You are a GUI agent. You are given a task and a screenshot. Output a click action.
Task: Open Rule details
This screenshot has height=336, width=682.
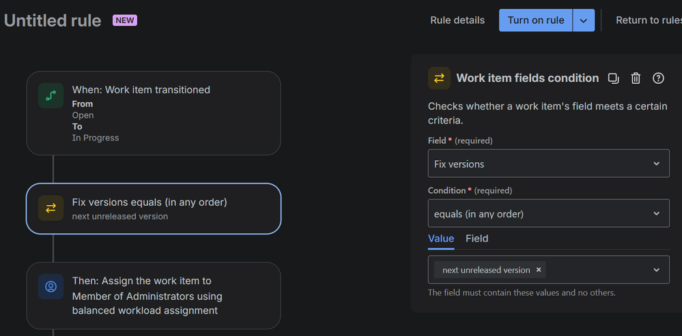[x=457, y=20]
